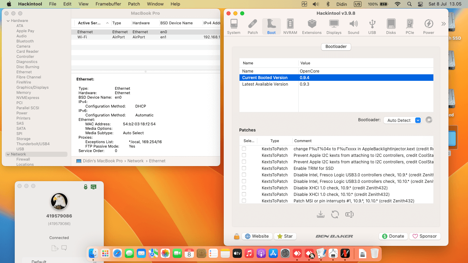Open the Disks toolbar icon

coord(391,27)
